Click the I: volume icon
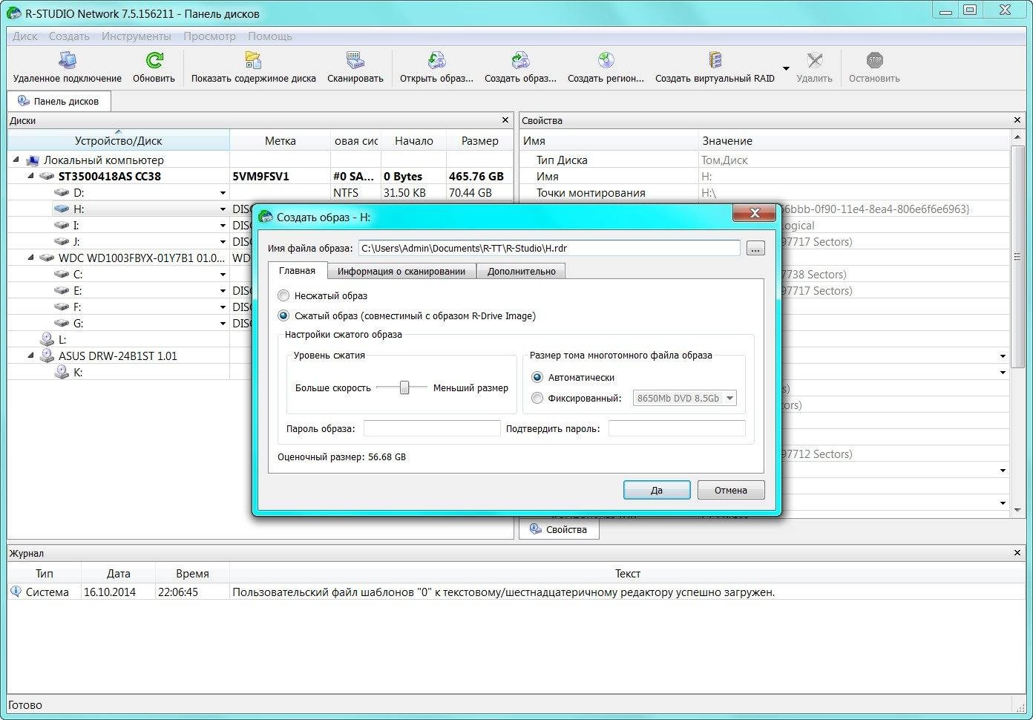 coord(62,226)
